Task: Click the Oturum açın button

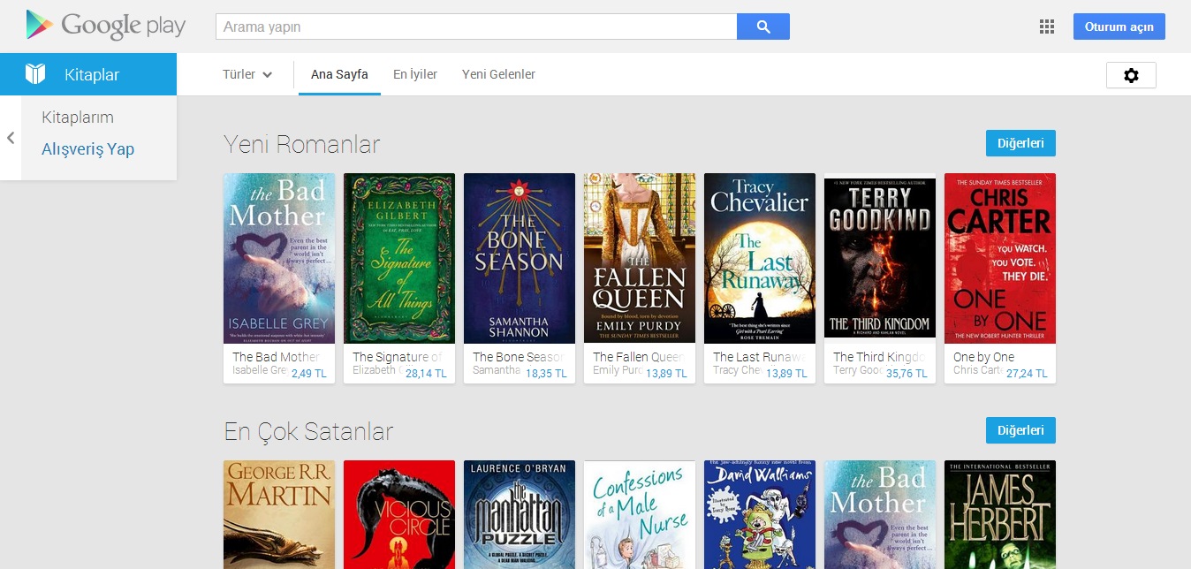Action: [1119, 27]
